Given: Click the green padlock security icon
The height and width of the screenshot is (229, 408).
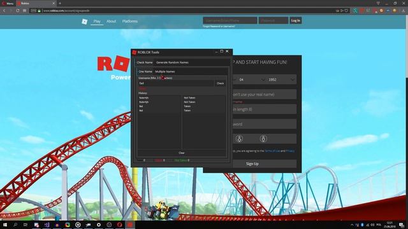Looking at the screenshot, I should click(x=40, y=11).
